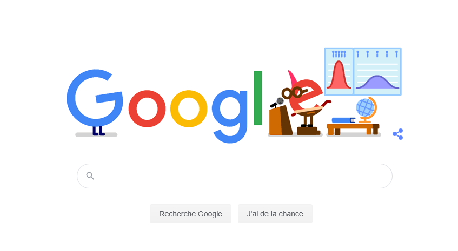Click the pink party hat on the e
Screen dimensions: 458x251
[293, 78]
